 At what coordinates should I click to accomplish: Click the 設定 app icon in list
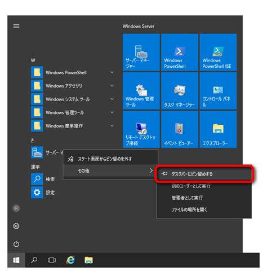(x=37, y=193)
